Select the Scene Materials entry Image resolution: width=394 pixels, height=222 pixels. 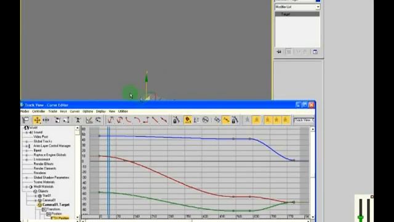[x=44, y=182]
